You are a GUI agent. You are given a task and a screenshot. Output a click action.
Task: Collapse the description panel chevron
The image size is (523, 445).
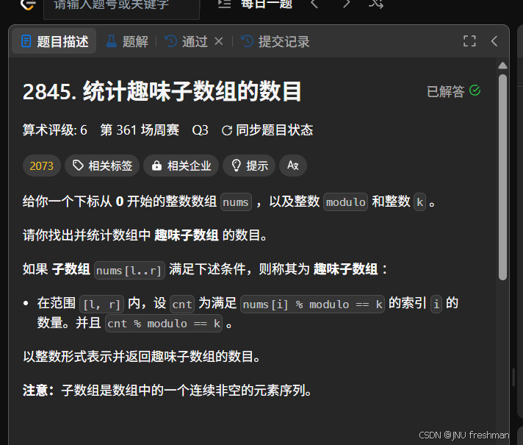[494, 41]
